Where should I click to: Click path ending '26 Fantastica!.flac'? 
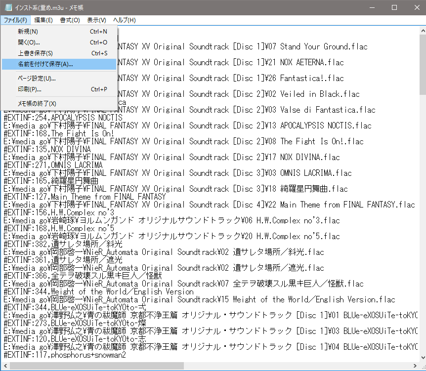click(231, 78)
